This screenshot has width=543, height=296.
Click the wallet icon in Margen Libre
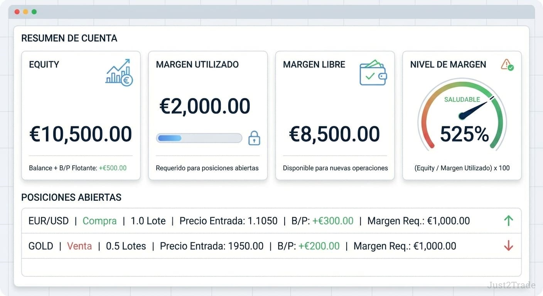pyautogui.click(x=373, y=72)
